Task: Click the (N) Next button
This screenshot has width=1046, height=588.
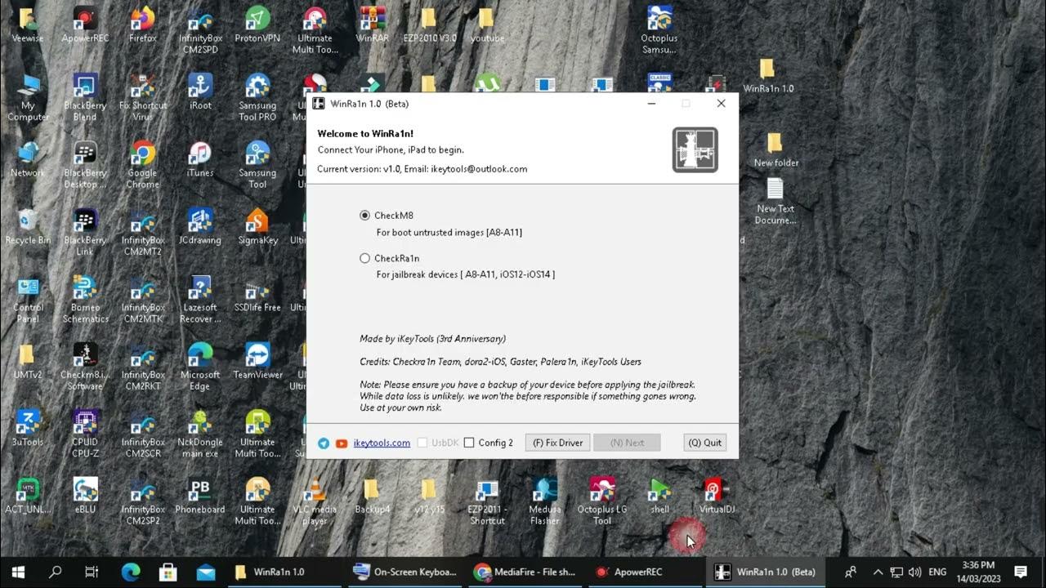Action: [627, 443]
